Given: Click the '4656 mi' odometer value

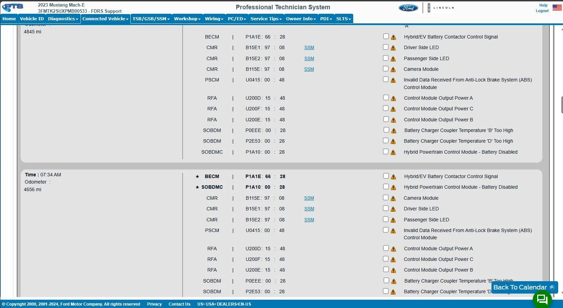Looking at the screenshot, I should (32, 190).
